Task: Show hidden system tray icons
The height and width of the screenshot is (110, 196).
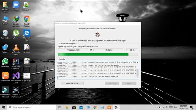Action: point(156,107)
